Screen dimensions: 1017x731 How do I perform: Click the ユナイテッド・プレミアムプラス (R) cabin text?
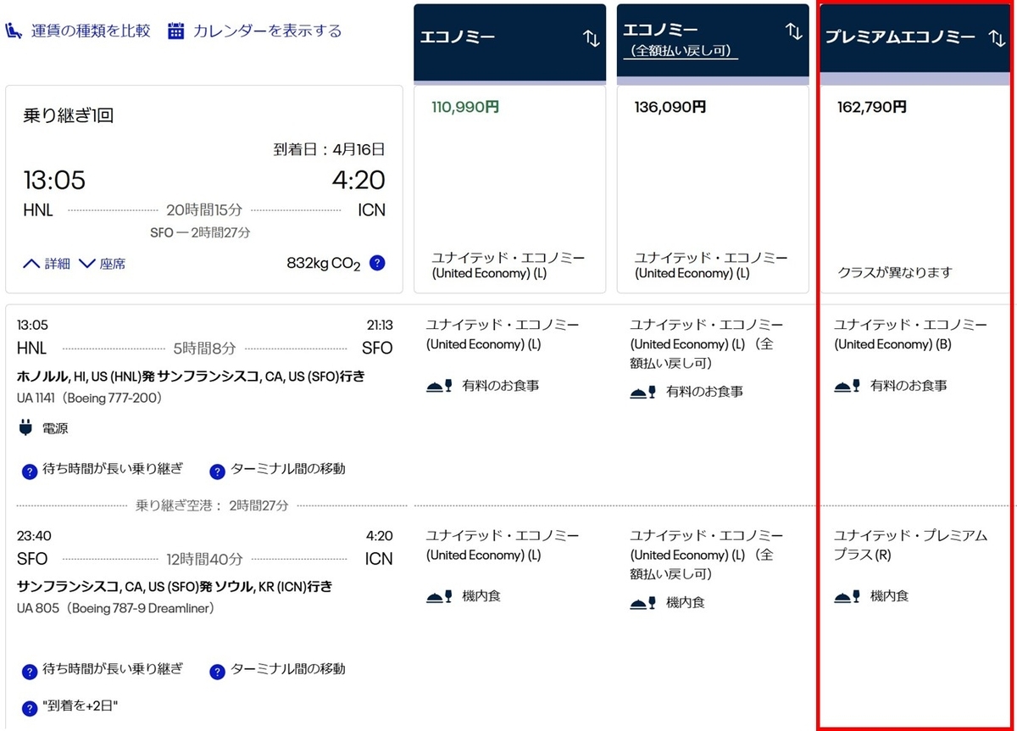(x=911, y=545)
